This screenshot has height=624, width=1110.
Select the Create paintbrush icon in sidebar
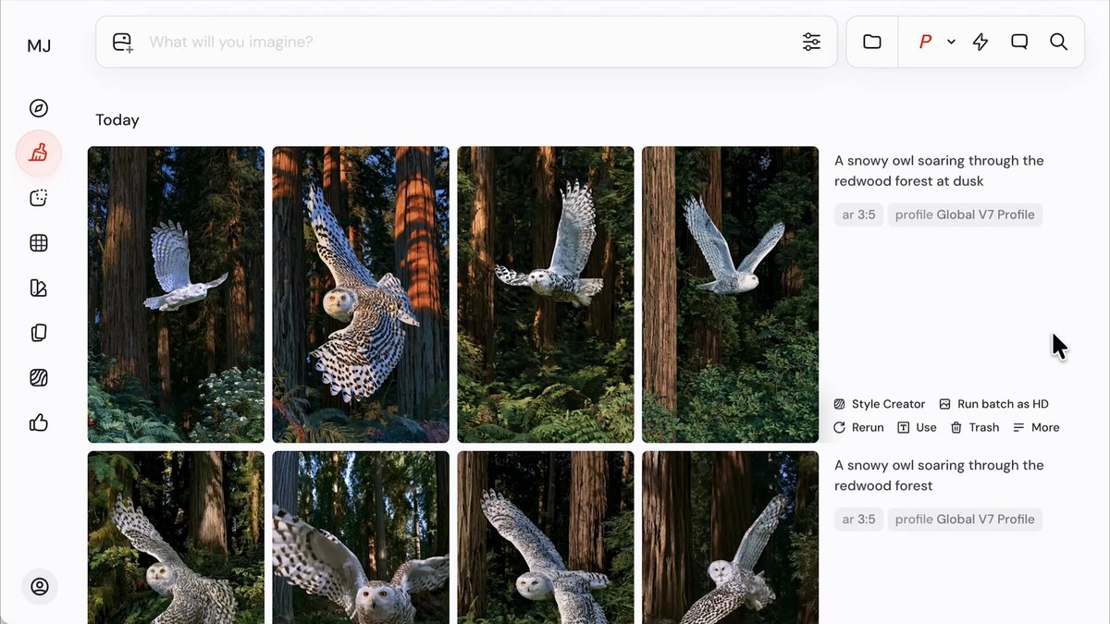(x=39, y=153)
